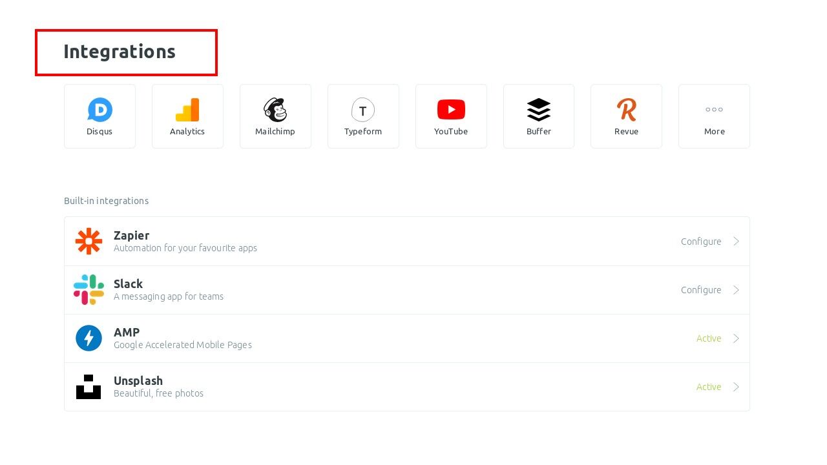Click 'Beautiful, free photos' description

click(x=158, y=393)
